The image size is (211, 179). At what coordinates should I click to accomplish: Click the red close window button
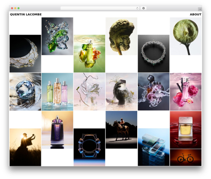point(12,8)
